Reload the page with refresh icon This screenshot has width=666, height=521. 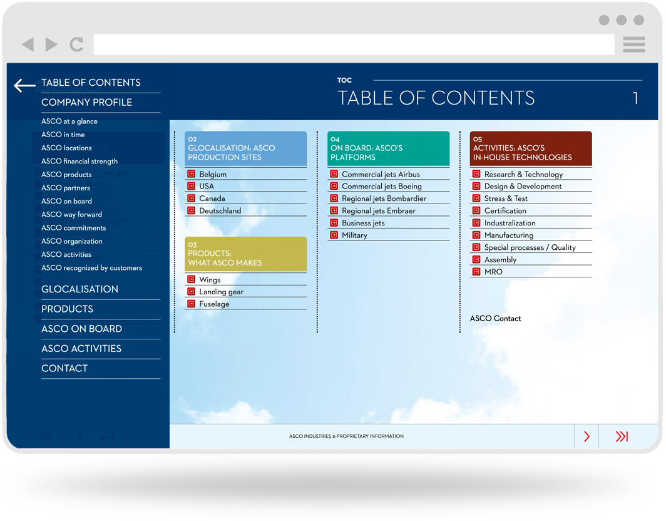tap(76, 44)
